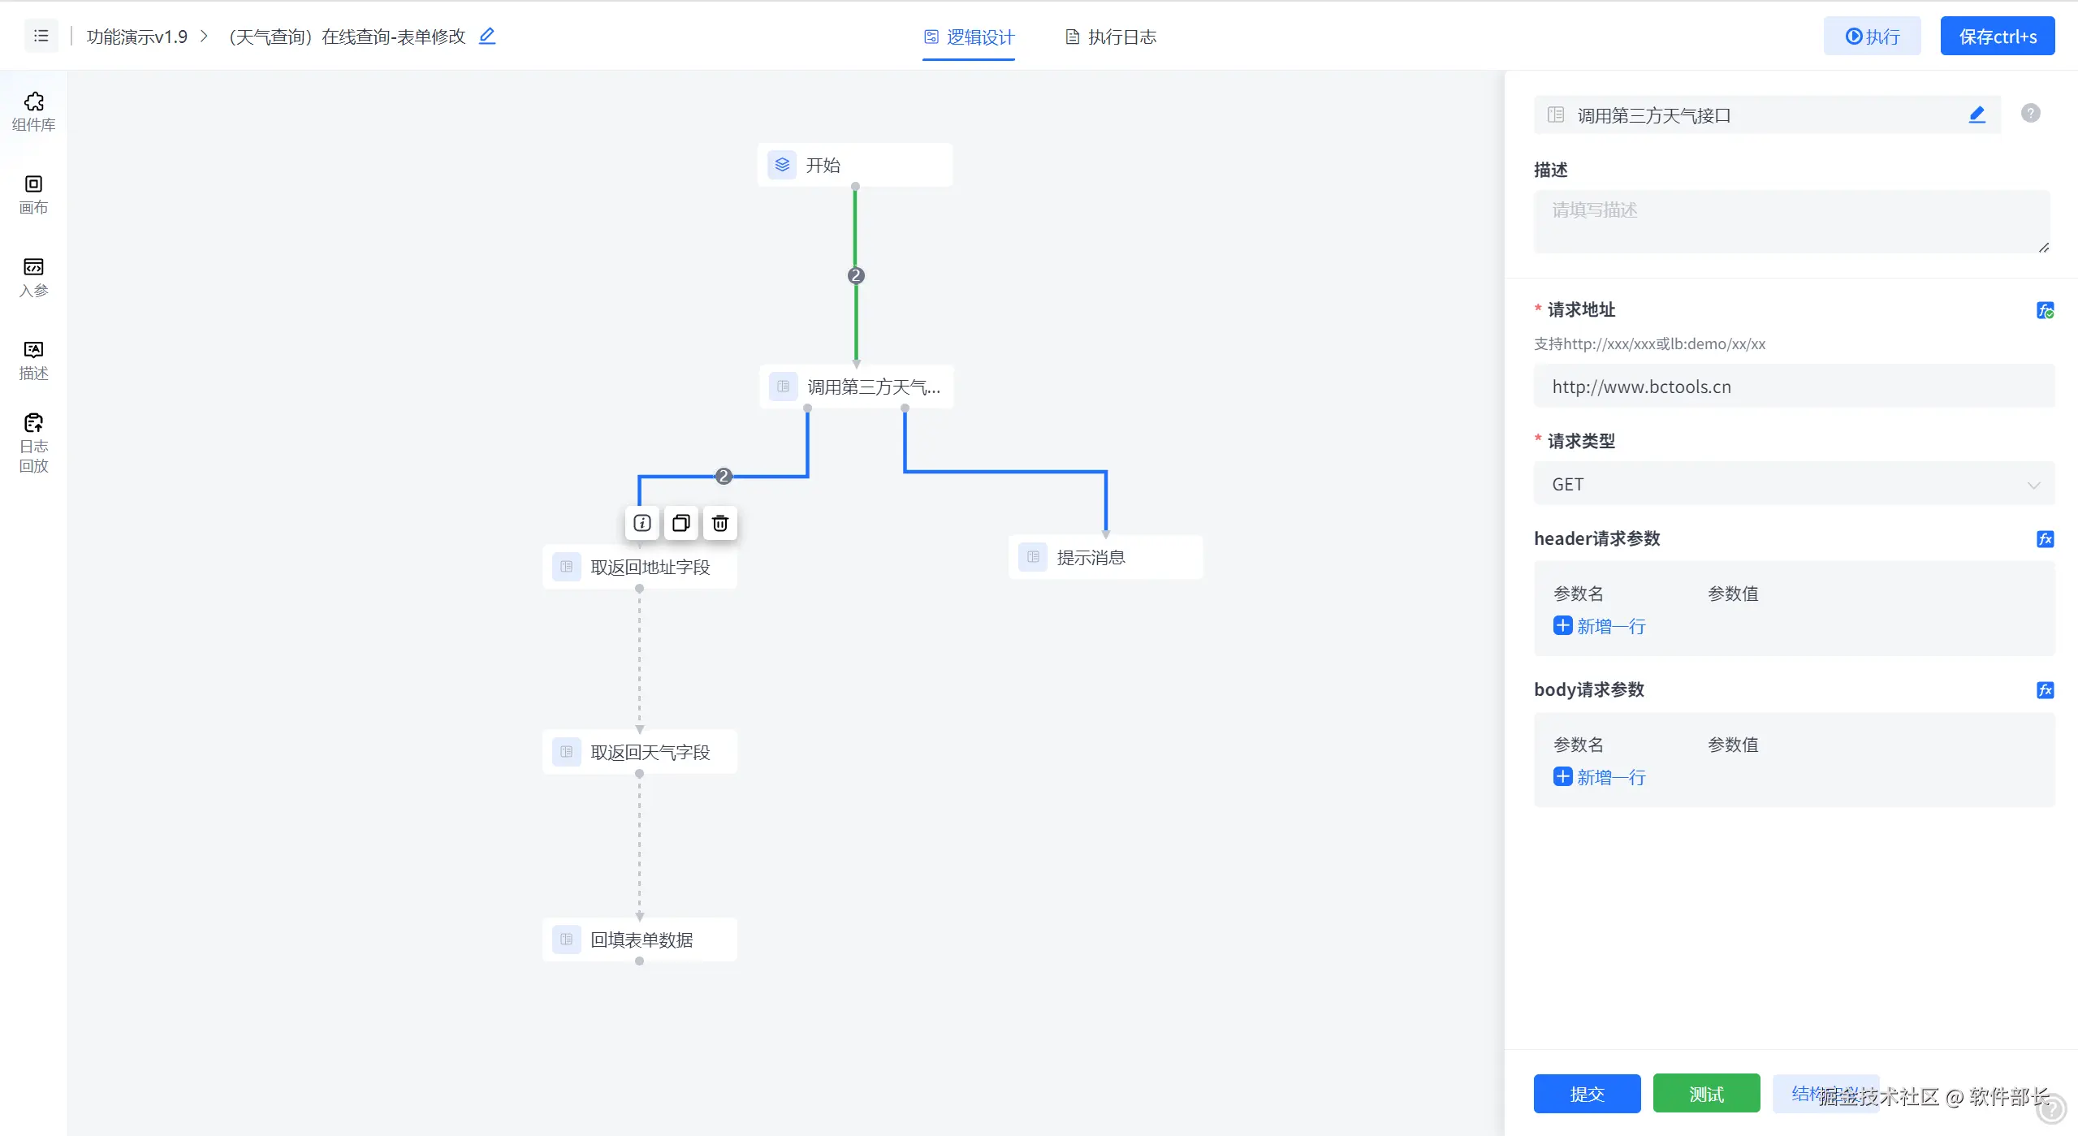2078x1136 pixels.
Task: Toggle the top-left menu list collapse icon
Action: tap(41, 36)
